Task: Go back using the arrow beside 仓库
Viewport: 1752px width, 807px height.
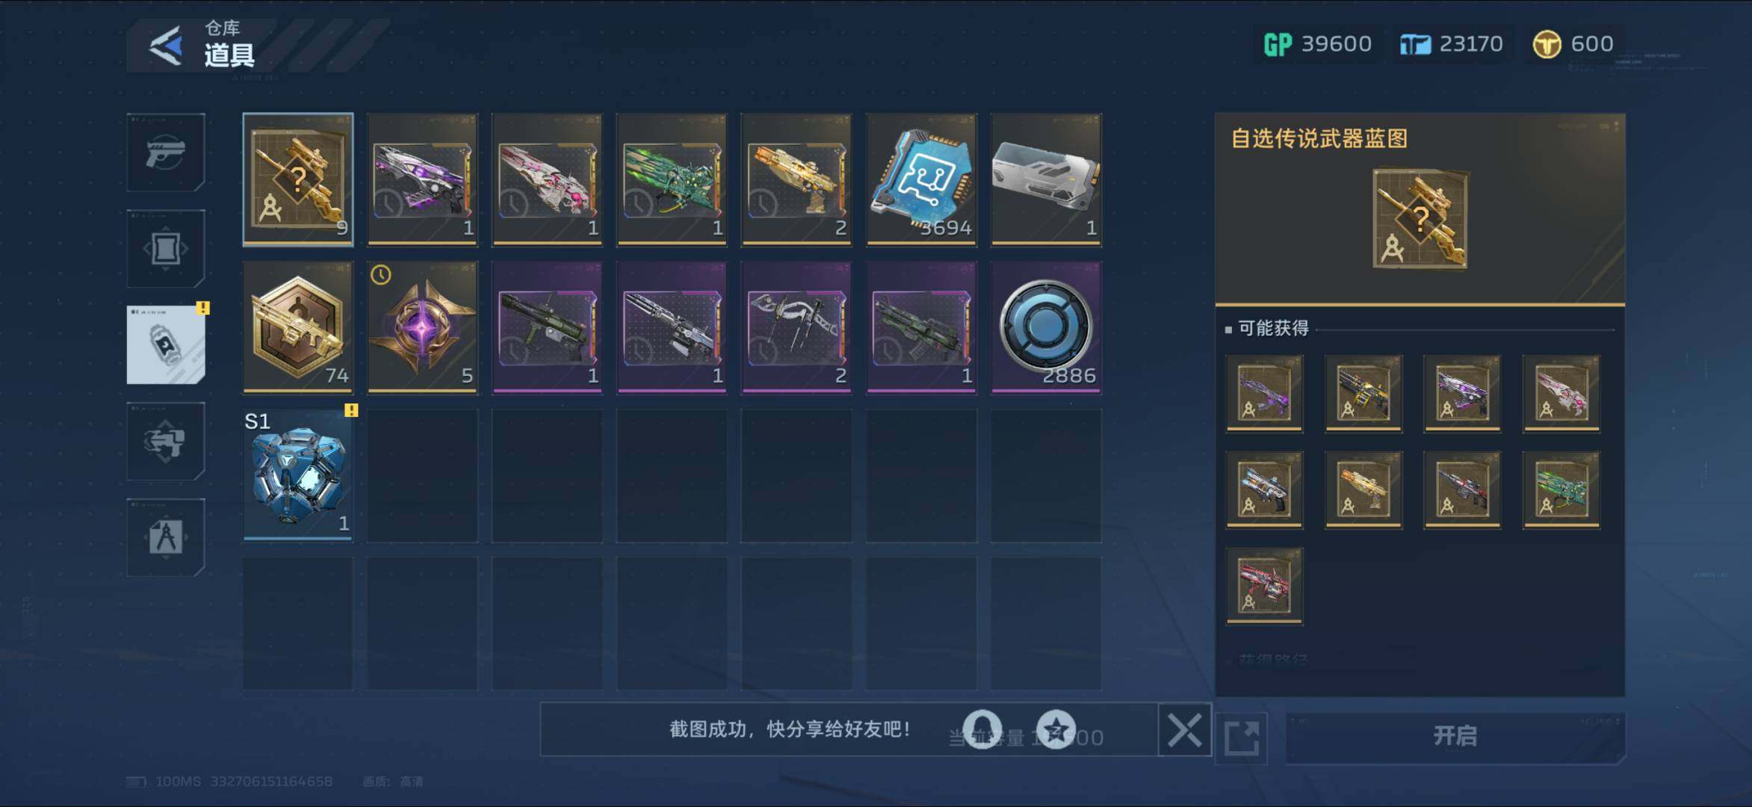Action: point(166,46)
